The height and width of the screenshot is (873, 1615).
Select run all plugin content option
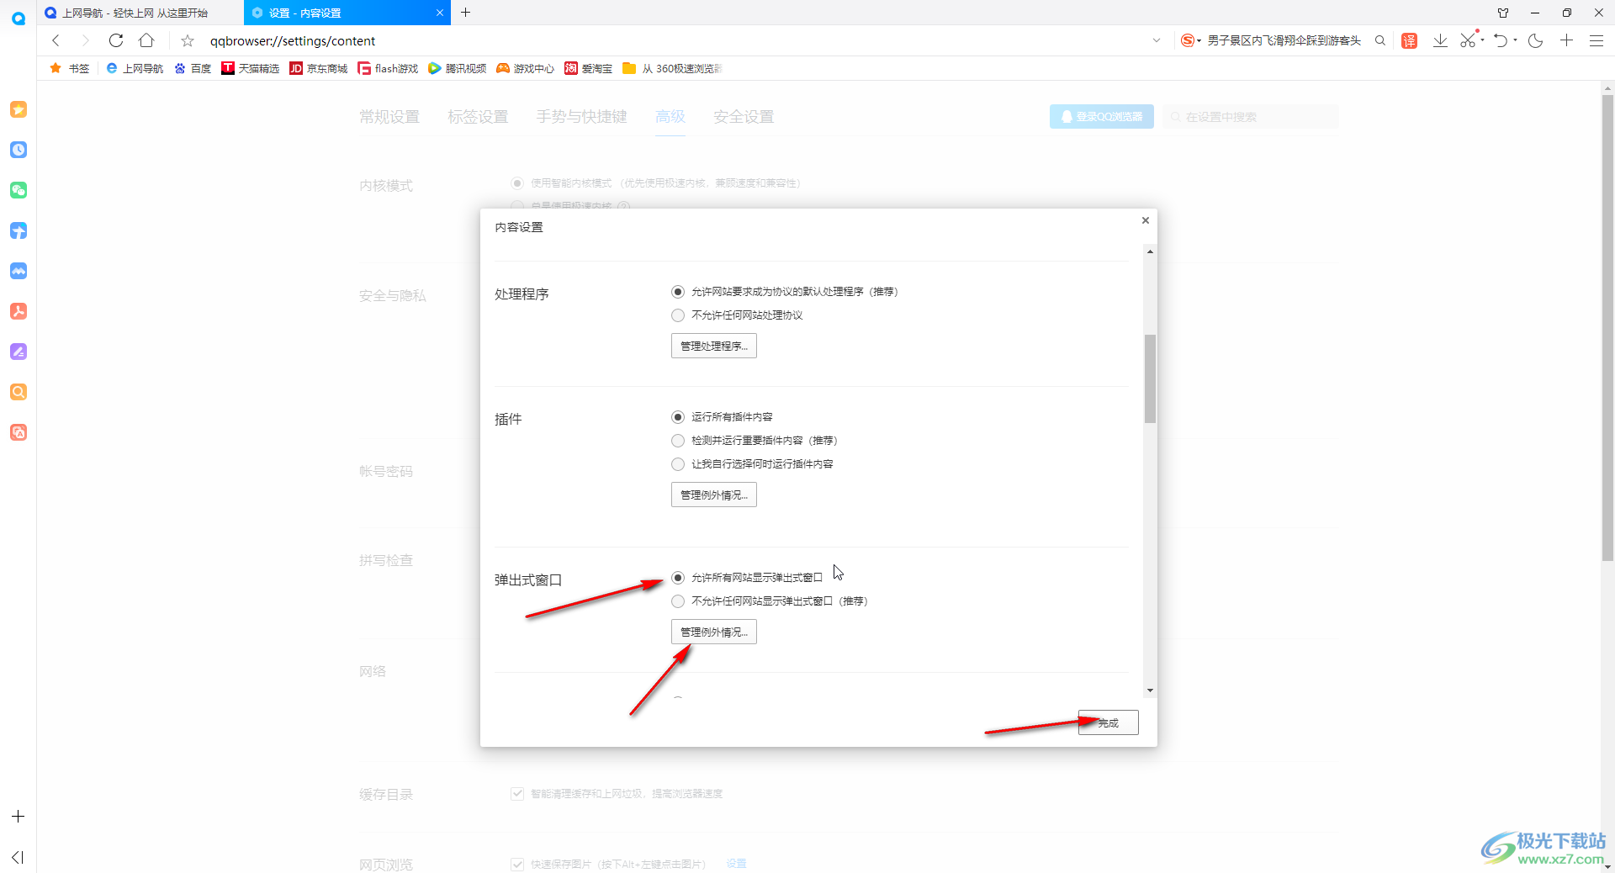click(x=678, y=417)
